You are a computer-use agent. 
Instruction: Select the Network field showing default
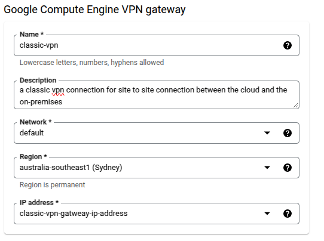pos(157,133)
